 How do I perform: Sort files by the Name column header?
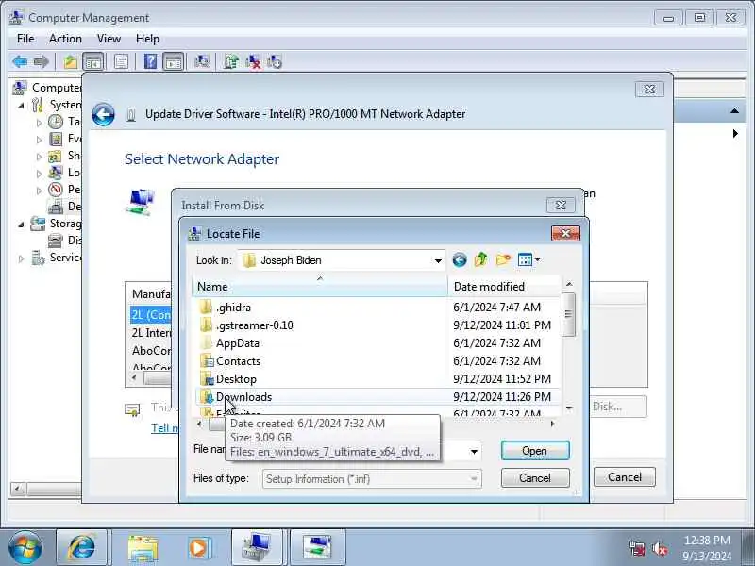(320, 287)
